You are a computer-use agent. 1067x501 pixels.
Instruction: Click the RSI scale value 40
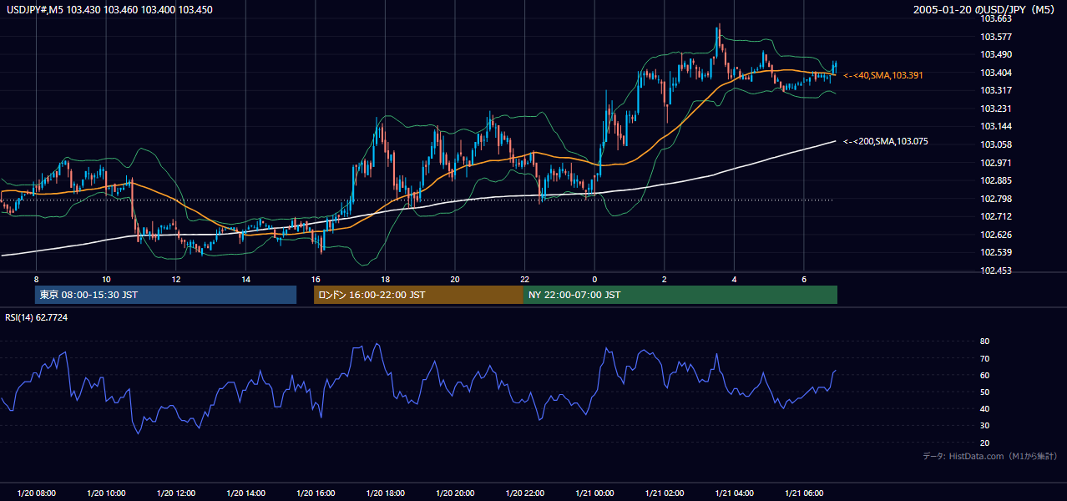point(984,408)
